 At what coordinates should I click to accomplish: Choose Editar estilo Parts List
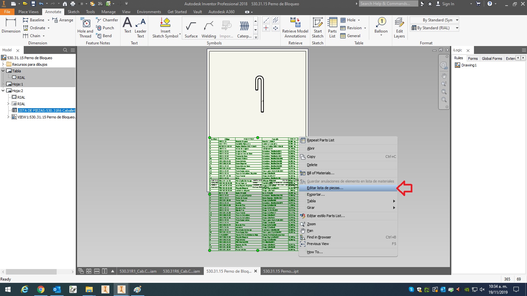348,216
